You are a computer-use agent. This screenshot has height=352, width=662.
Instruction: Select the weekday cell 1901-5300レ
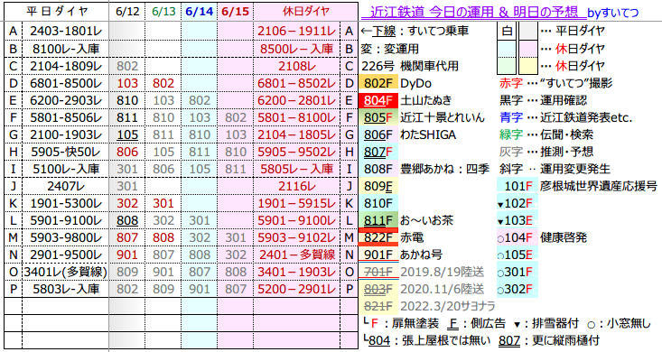point(66,203)
